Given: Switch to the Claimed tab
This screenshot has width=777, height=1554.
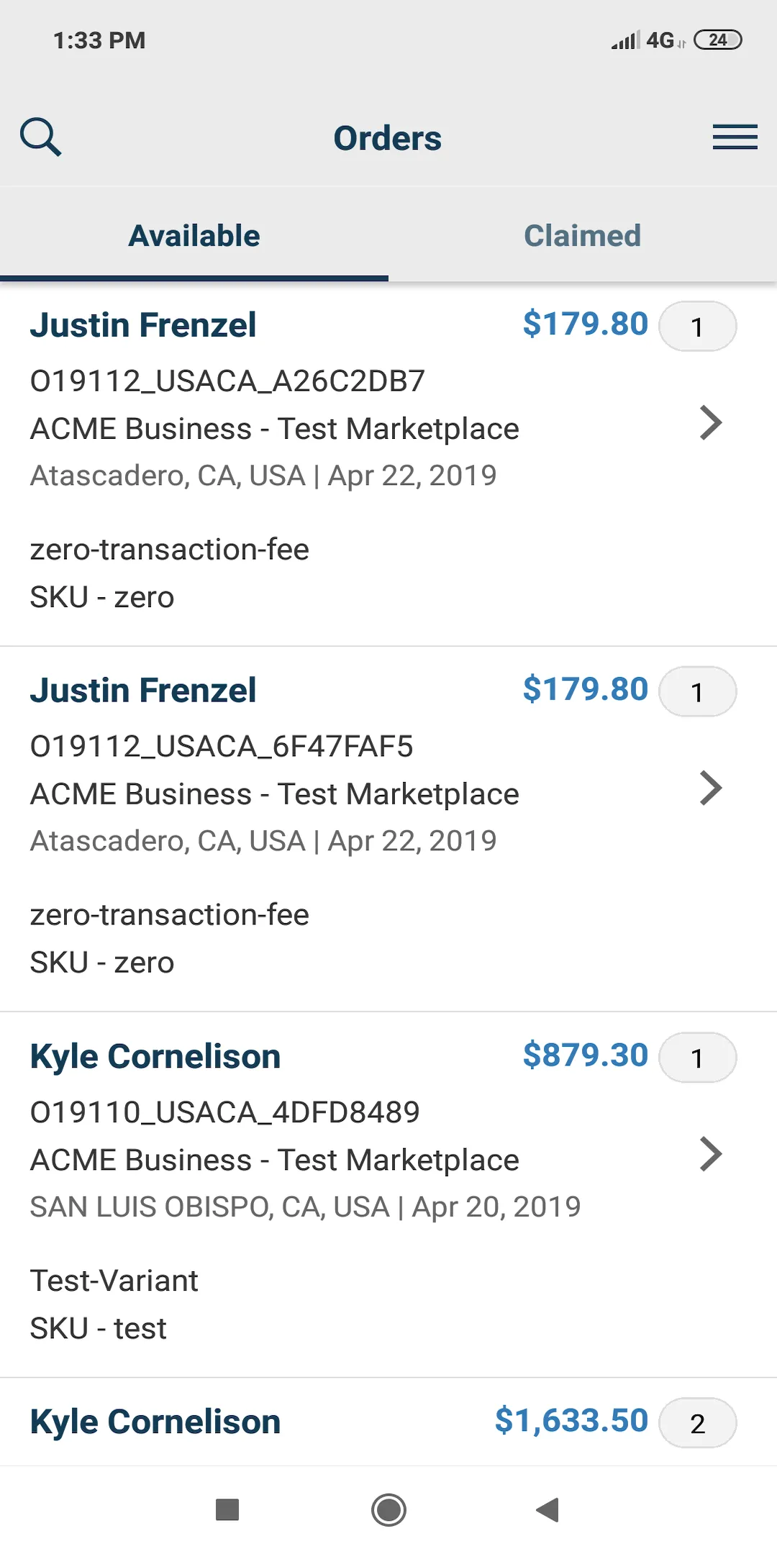Looking at the screenshot, I should coord(583,235).
